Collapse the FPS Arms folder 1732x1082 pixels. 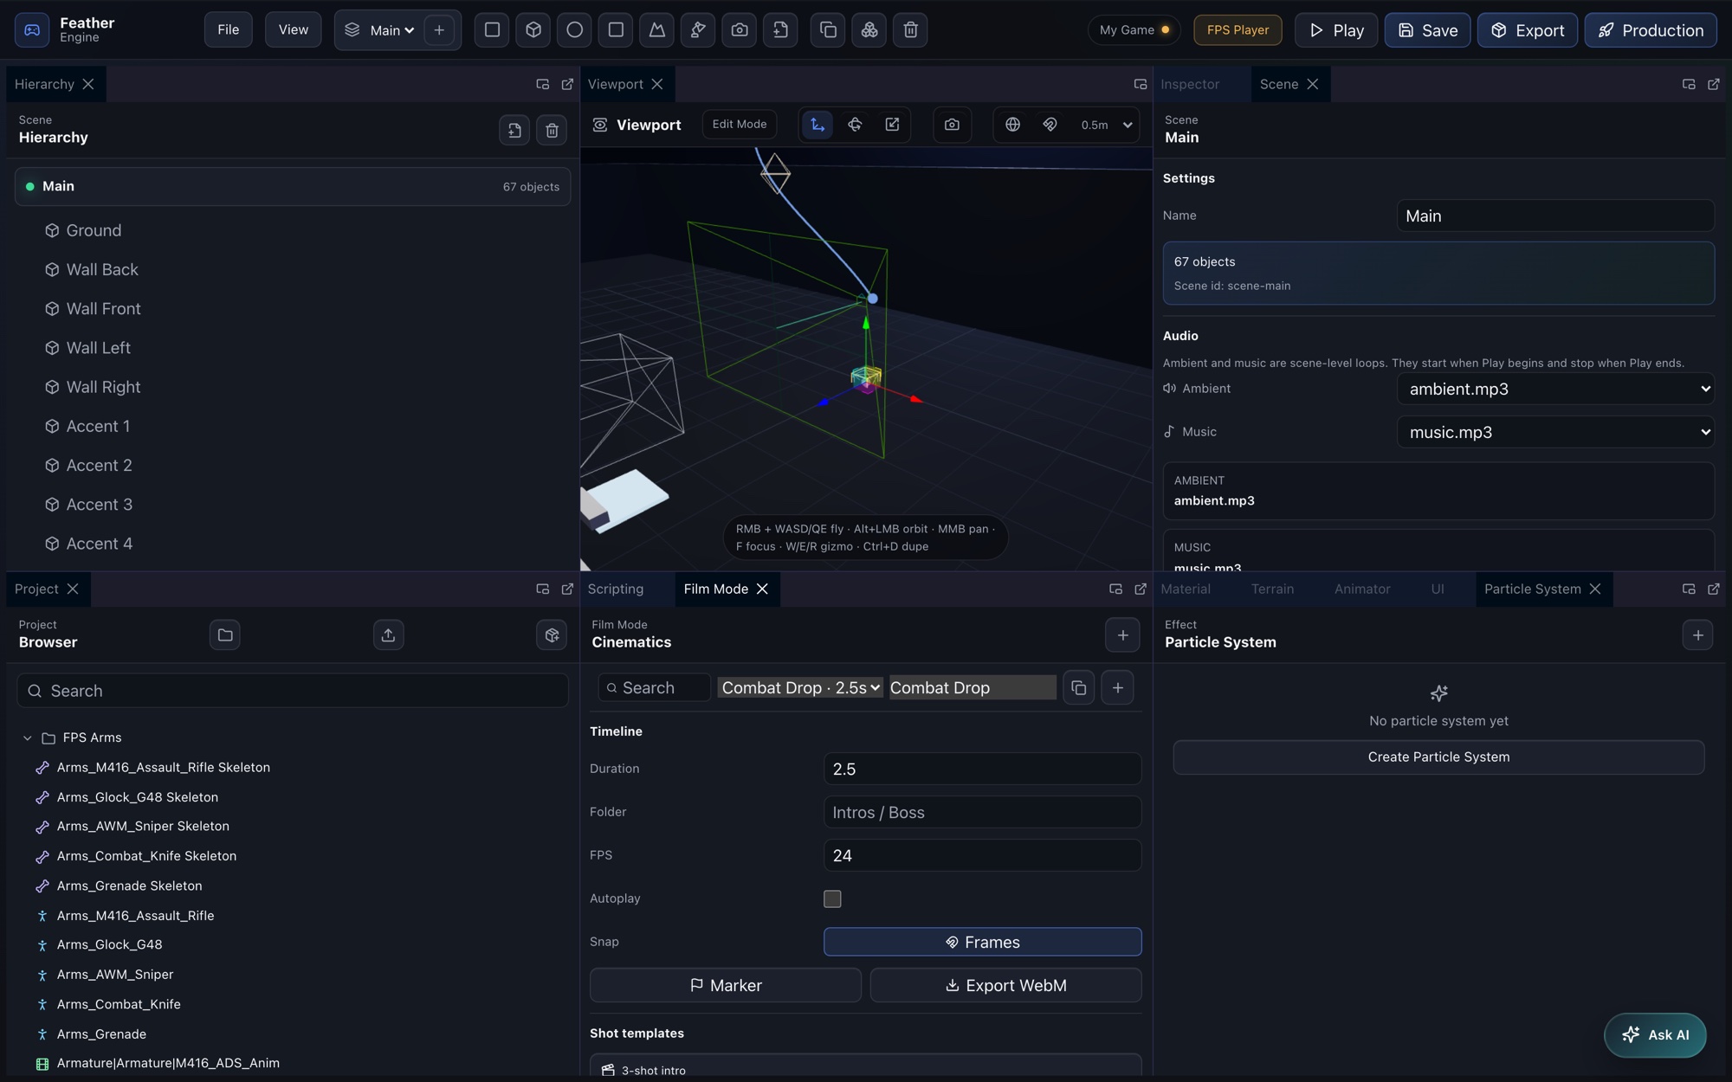[x=27, y=738]
